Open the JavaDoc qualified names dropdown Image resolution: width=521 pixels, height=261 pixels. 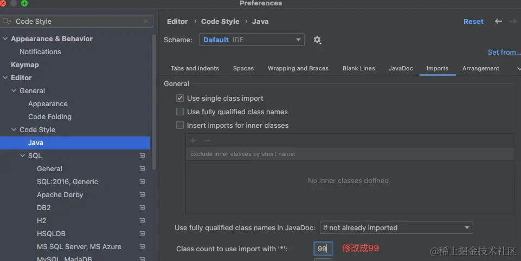[x=396, y=227]
